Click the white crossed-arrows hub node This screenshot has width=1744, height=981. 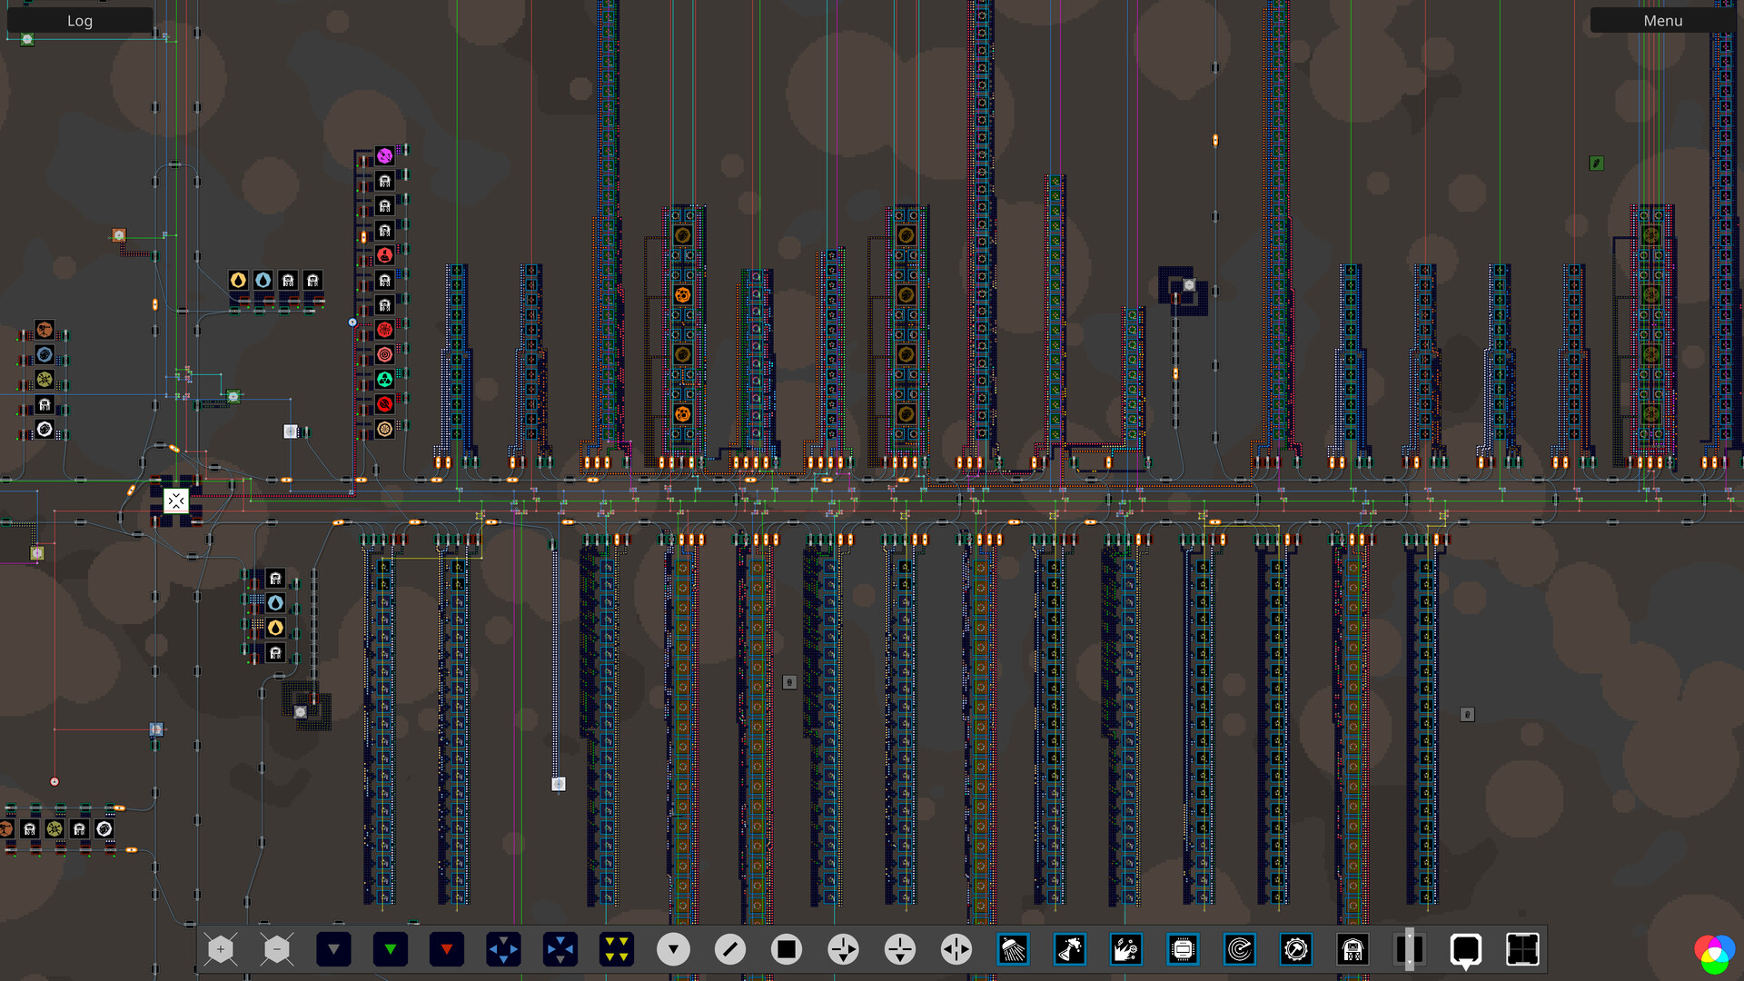[x=176, y=500]
